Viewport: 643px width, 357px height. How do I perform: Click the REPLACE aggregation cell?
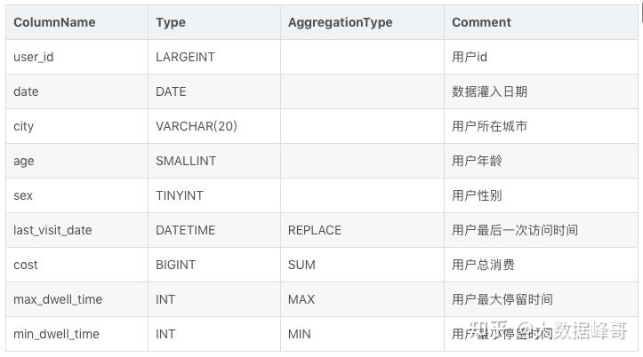coord(315,230)
